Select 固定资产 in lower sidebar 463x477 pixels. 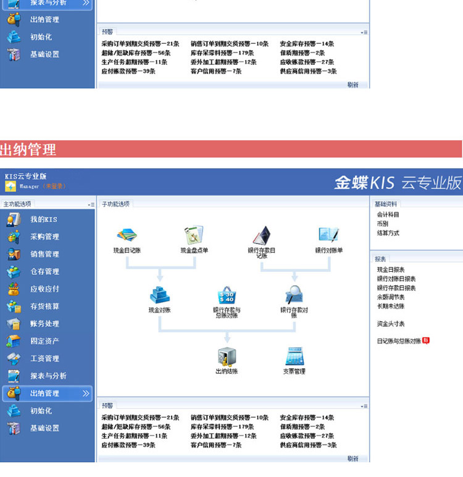(x=44, y=341)
